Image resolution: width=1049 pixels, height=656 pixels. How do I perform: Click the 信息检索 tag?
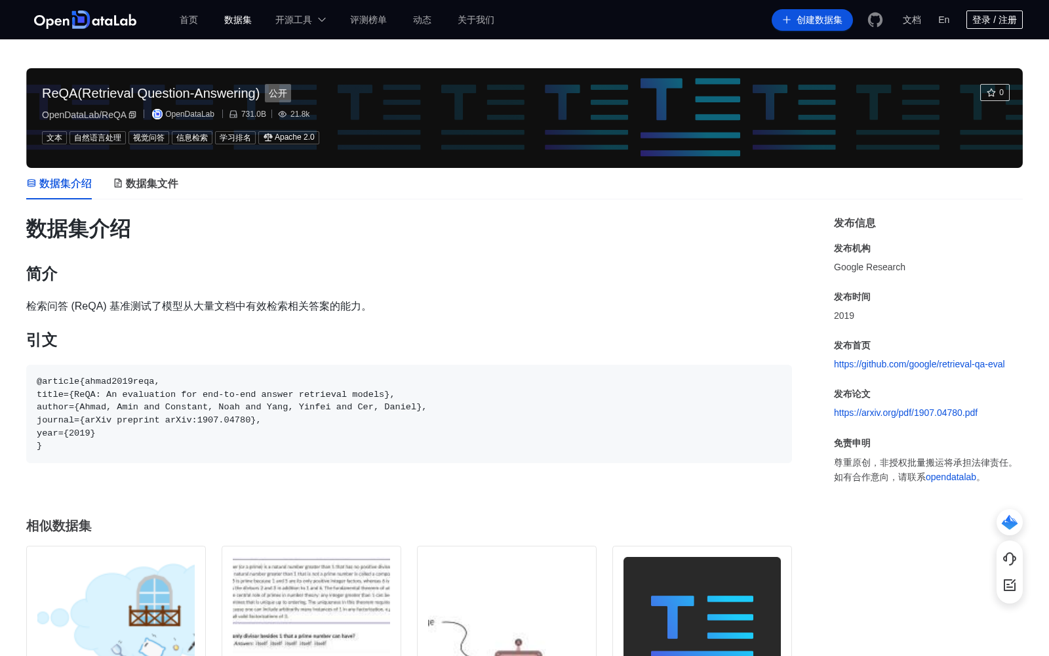point(192,138)
